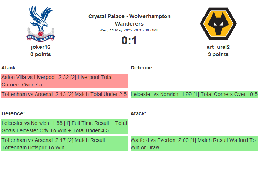Select Watford vs Everton Win or Draw bet
This screenshot has width=259, height=170.
click(194, 144)
